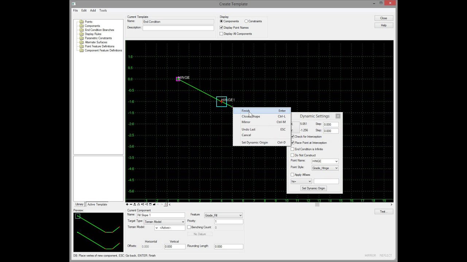Click the Points folder icon

click(x=82, y=22)
